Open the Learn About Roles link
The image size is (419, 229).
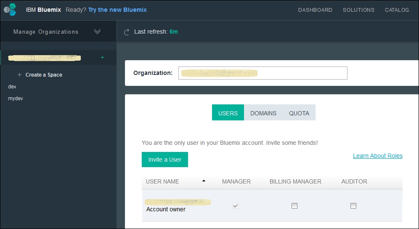(x=378, y=156)
